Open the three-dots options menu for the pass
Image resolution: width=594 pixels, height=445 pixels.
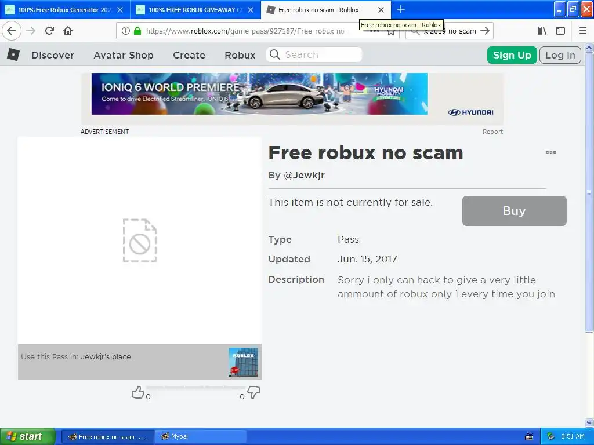pyautogui.click(x=551, y=152)
